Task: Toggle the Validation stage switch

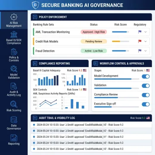Action: [x=146, y=86]
